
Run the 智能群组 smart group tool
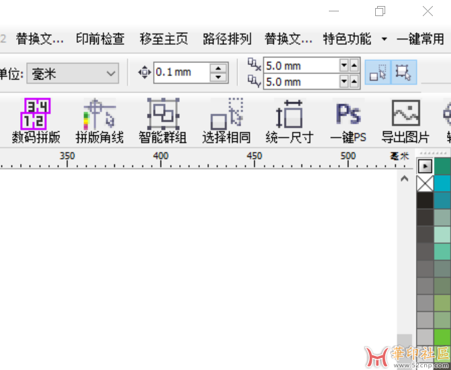point(163,121)
